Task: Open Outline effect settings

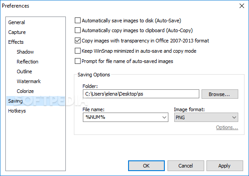Action: click(x=24, y=71)
